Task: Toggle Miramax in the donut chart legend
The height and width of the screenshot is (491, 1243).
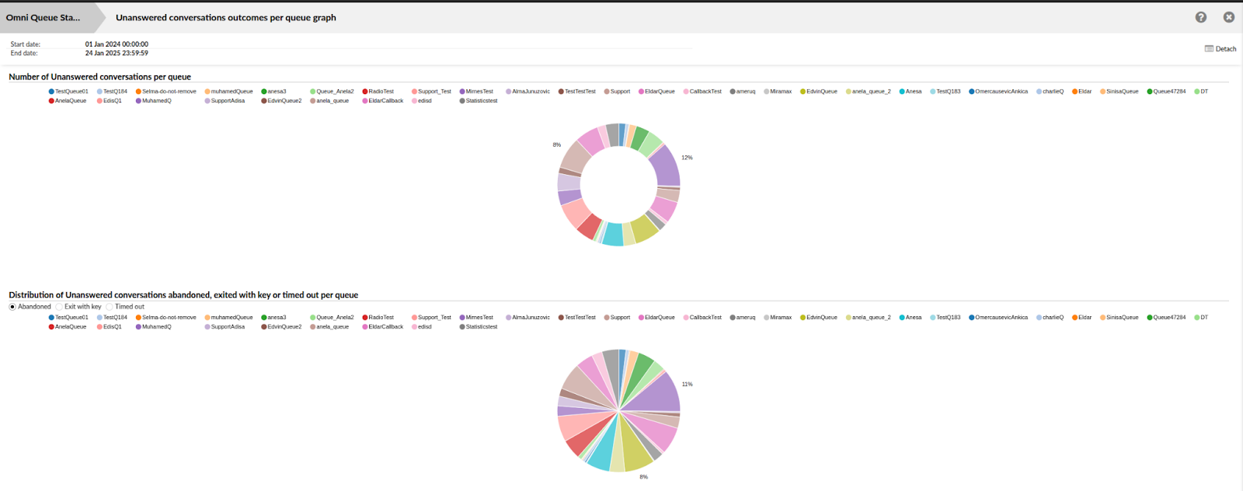Action: pos(777,92)
